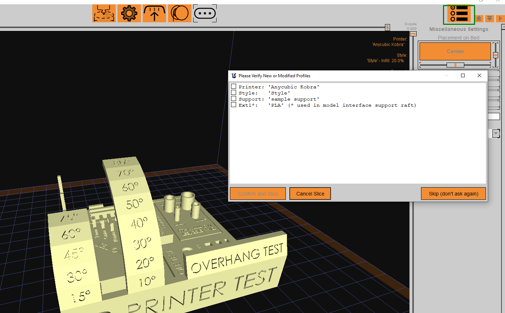Open the Material filament spool icon
505x313 pixels.
click(180, 13)
